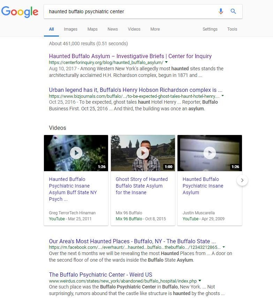Click the Google logo
The height and width of the screenshot is (301, 273).
pyautogui.click(x=20, y=11)
